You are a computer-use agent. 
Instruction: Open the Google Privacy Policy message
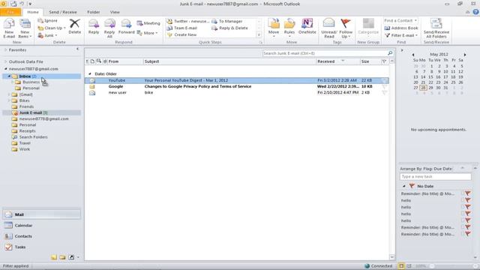point(237,86)
